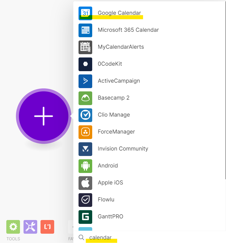Select the ActiveCampaign app icon
Screen dimensions: 226x243
85,81
